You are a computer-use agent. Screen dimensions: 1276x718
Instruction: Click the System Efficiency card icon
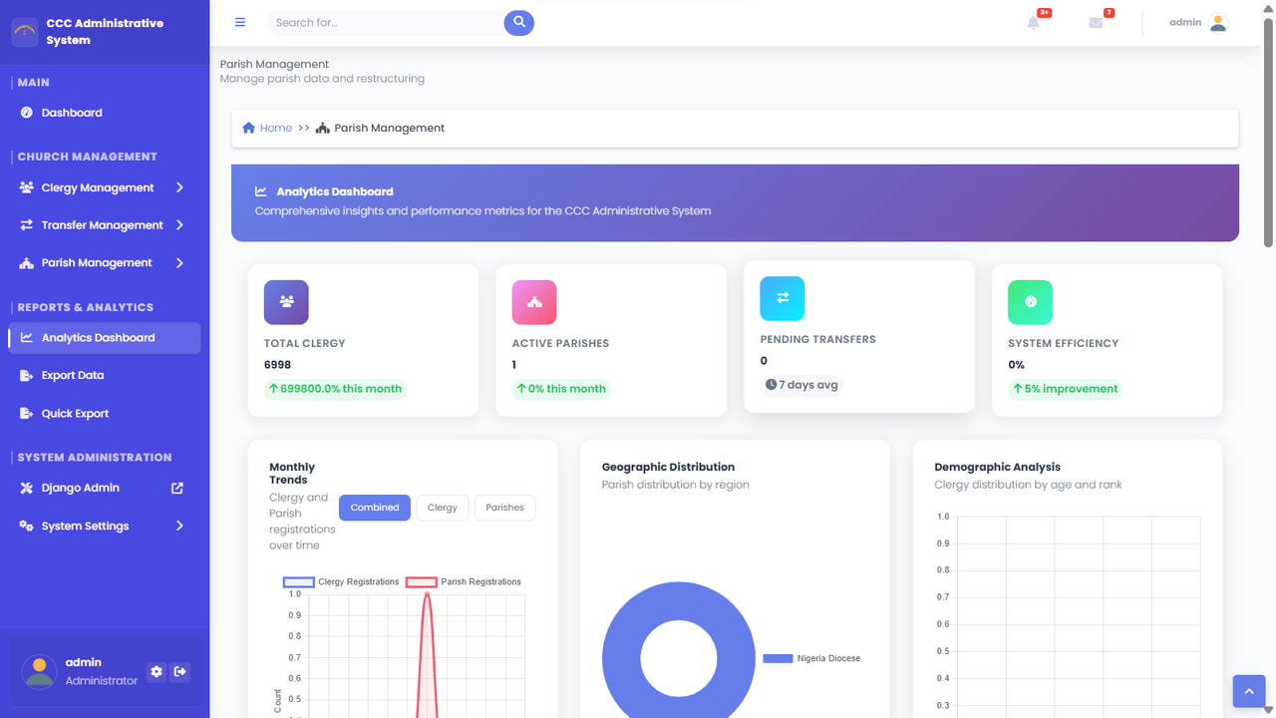1031,302
